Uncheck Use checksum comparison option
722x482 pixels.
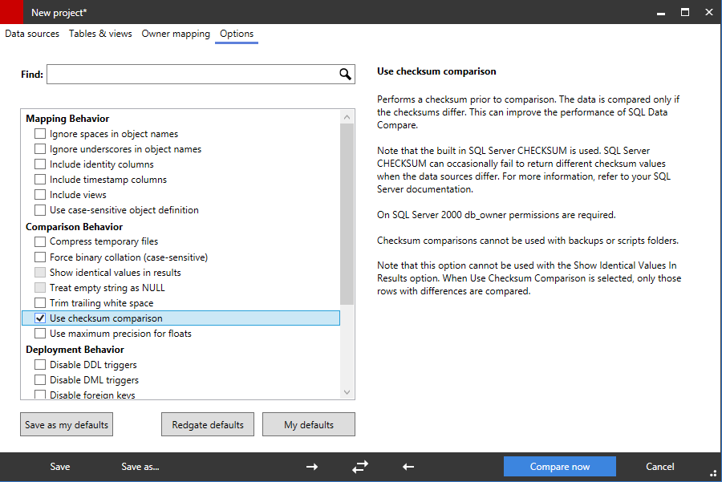point(40,318)
